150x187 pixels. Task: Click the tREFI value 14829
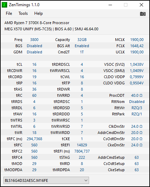tap(82, 145)
